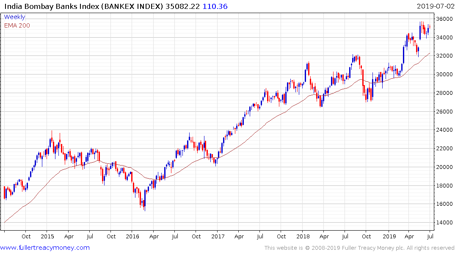The width and height of the screenshot is (455, 254).
Task: Click the EMA 200 legend label
Action: 17,25
